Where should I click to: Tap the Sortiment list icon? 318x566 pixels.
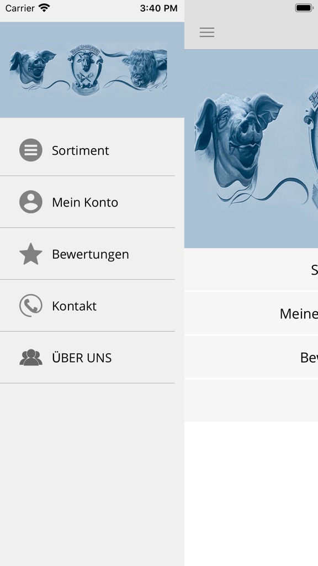coord(31,150)
